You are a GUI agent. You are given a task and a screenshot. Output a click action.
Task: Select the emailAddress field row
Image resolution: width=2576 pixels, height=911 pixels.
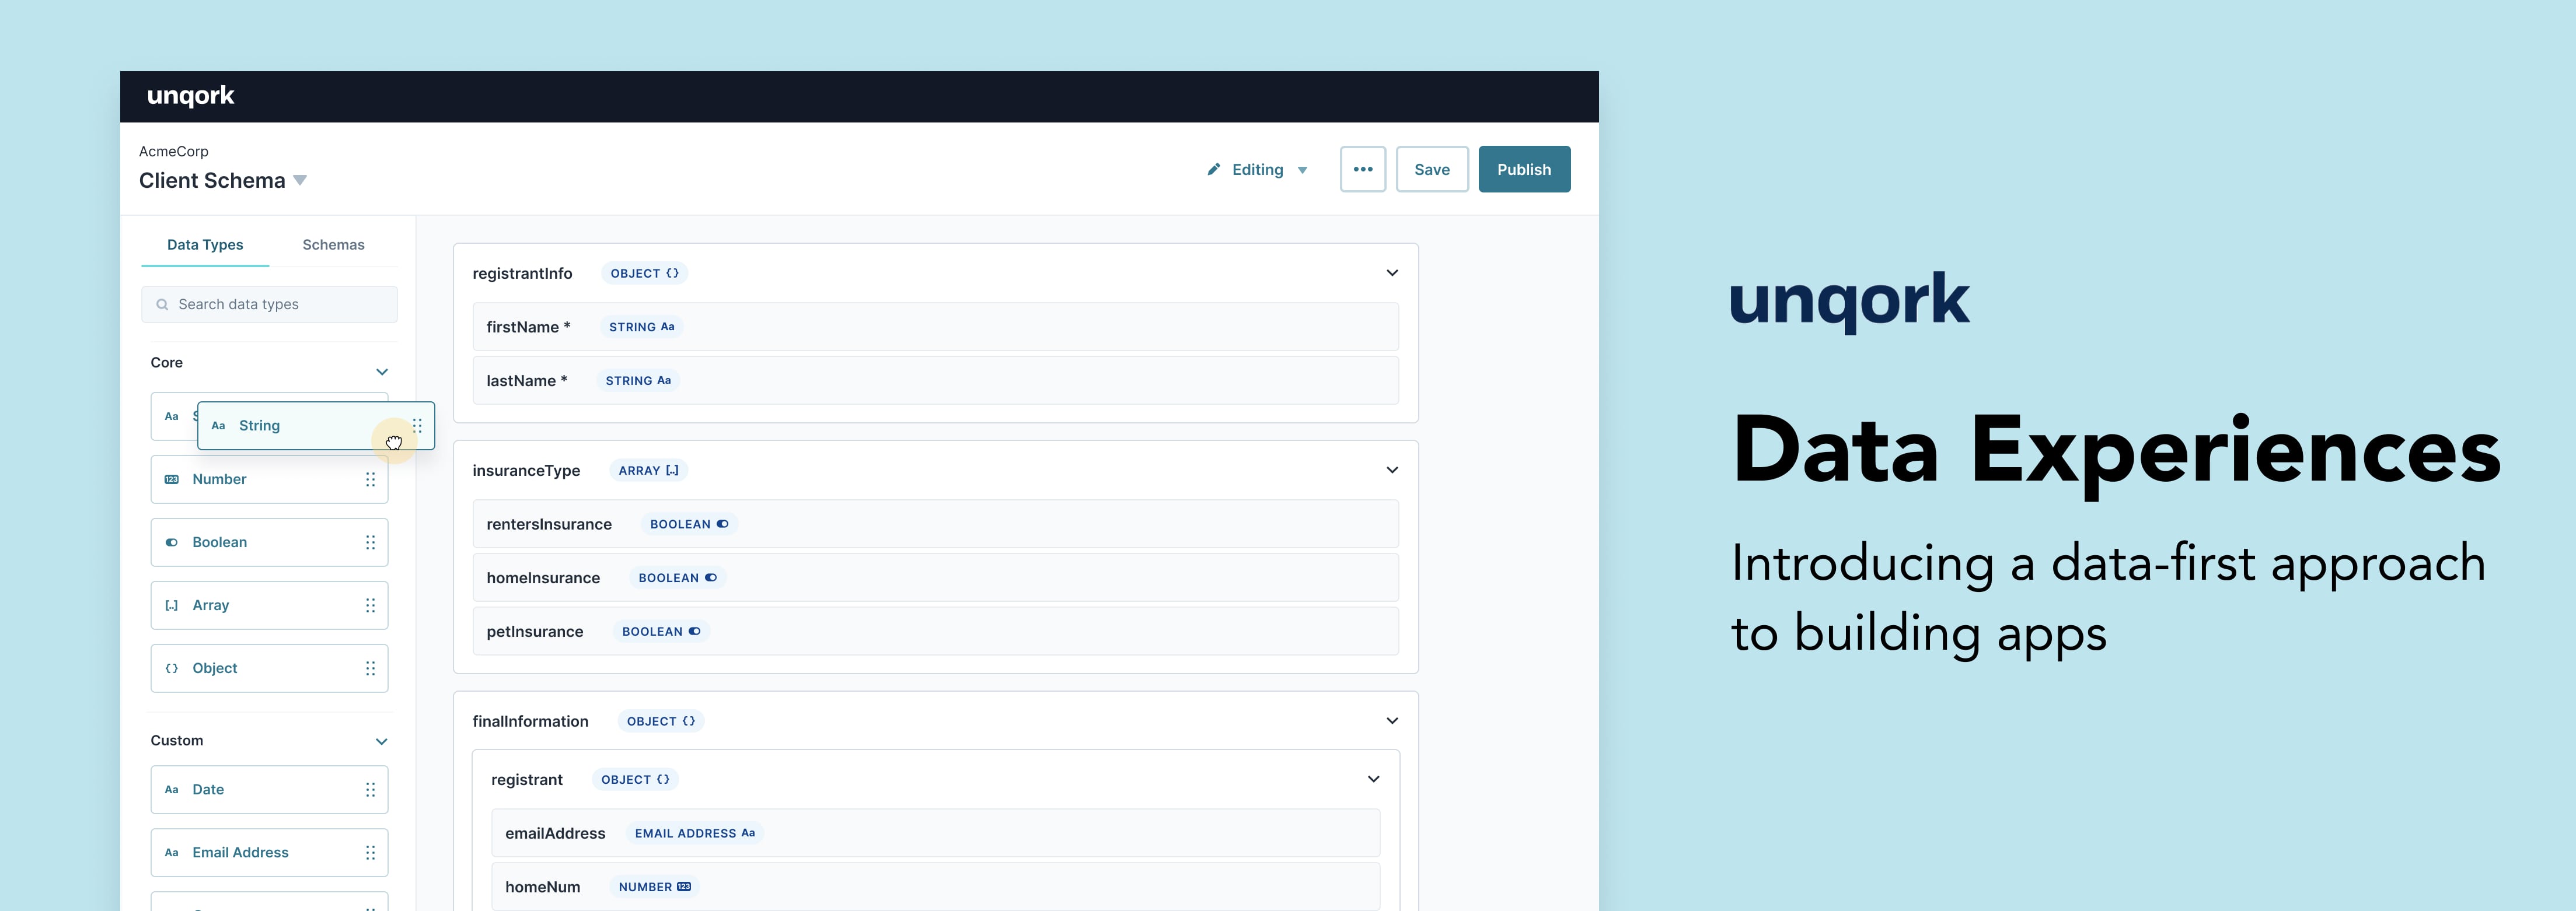point(935,833)
